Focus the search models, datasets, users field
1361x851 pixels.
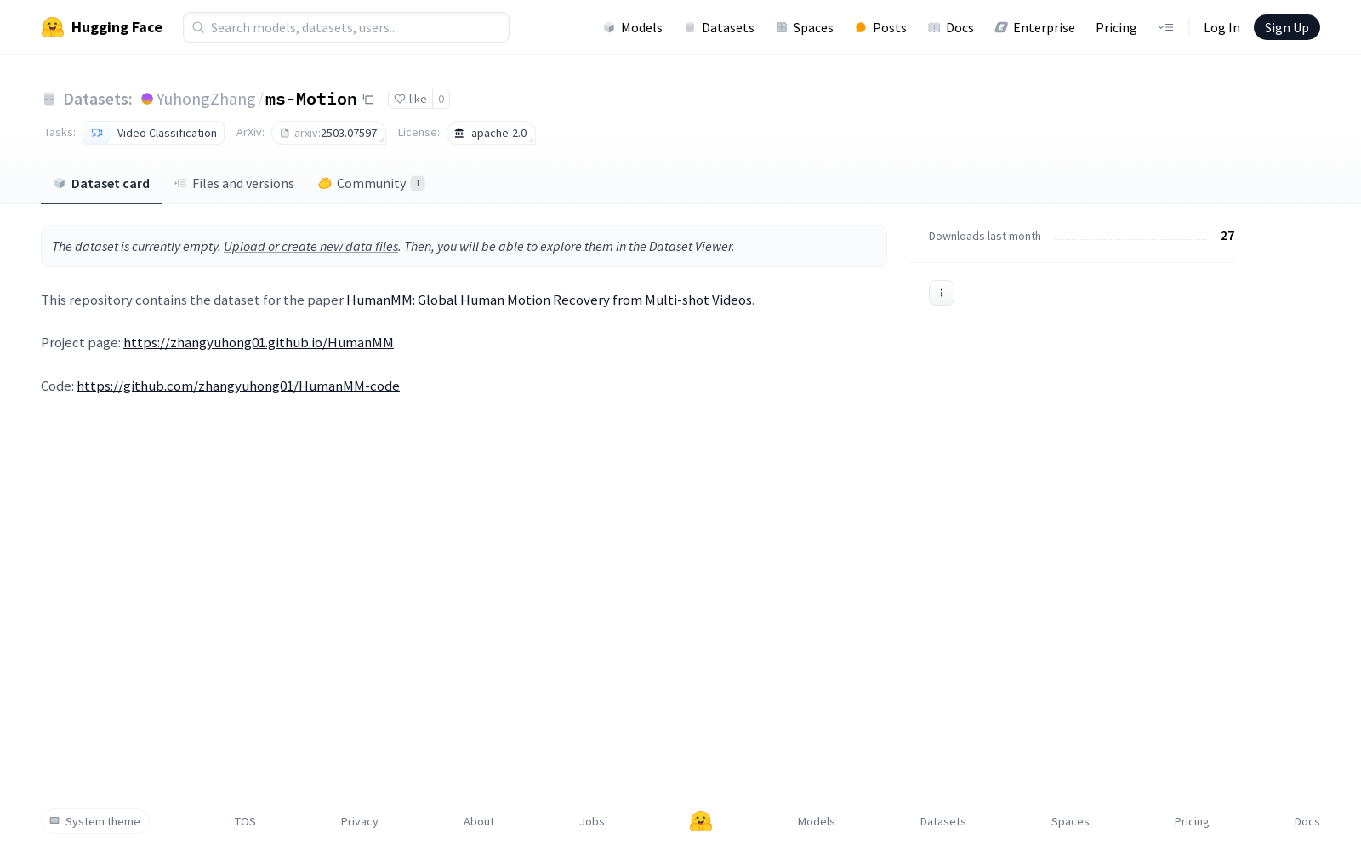346,27
